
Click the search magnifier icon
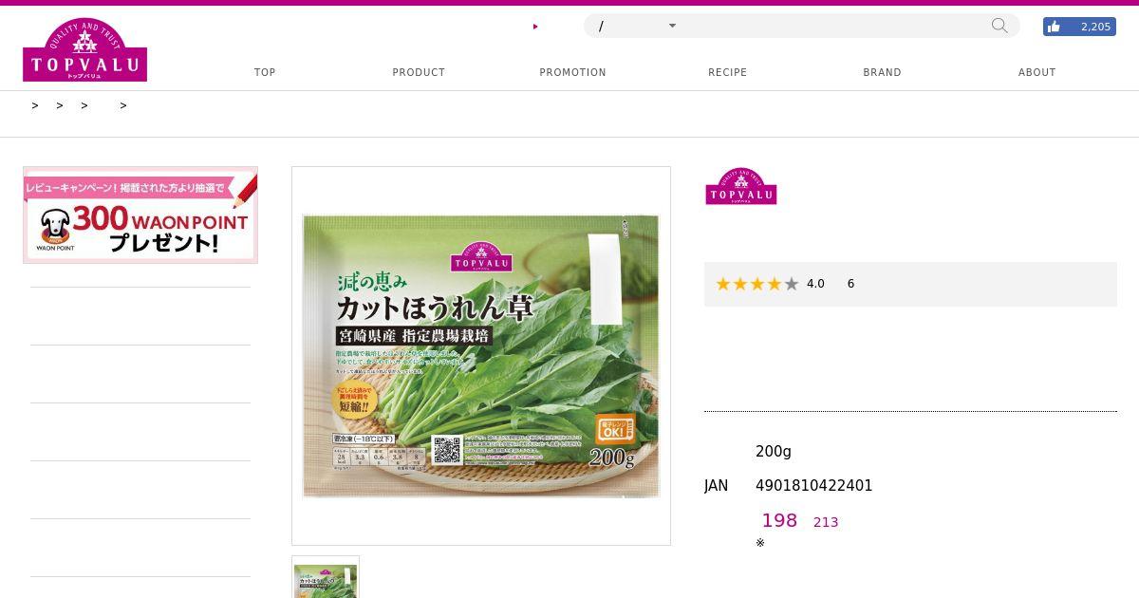tap(999, 26)
